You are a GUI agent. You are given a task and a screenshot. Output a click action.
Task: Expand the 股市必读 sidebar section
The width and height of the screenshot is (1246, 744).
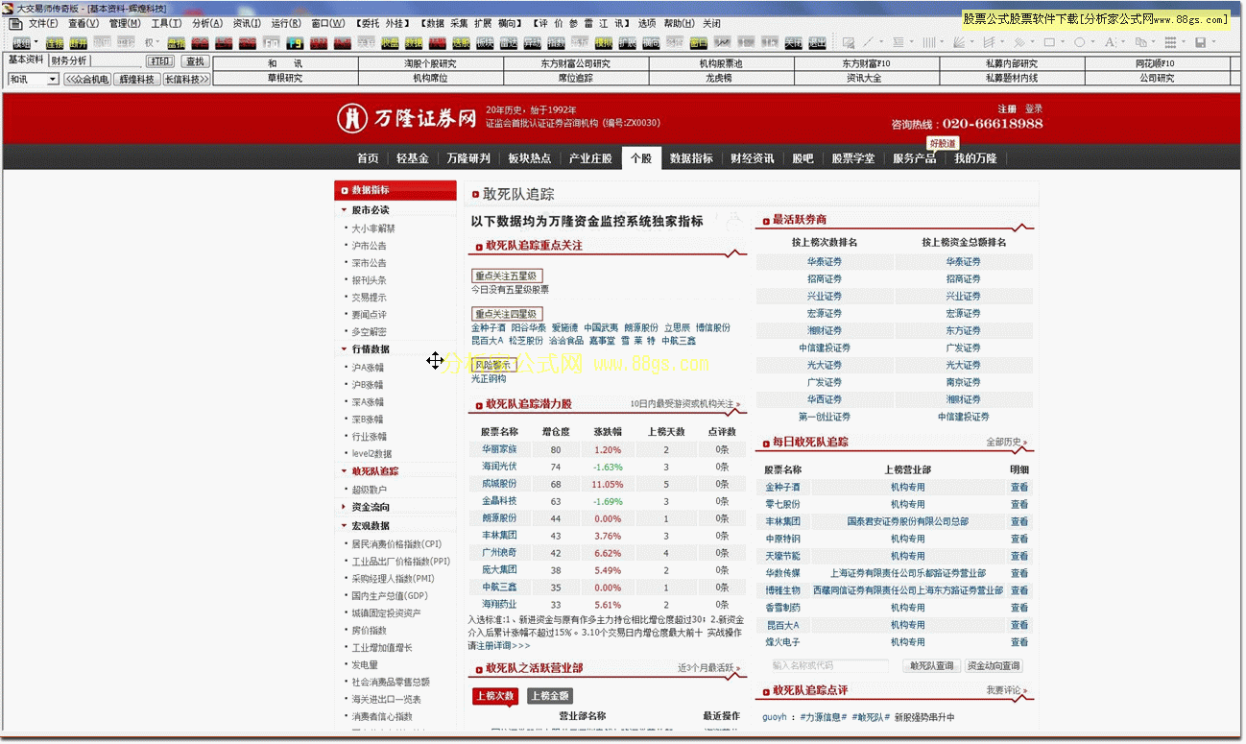pos(370,210)
